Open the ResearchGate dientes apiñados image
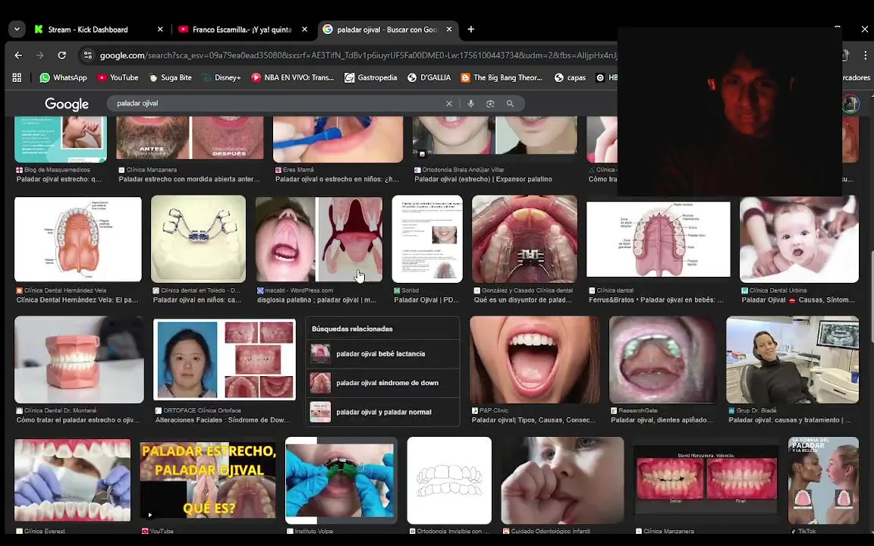Screen dimensions: 874x546 point(663,359)
